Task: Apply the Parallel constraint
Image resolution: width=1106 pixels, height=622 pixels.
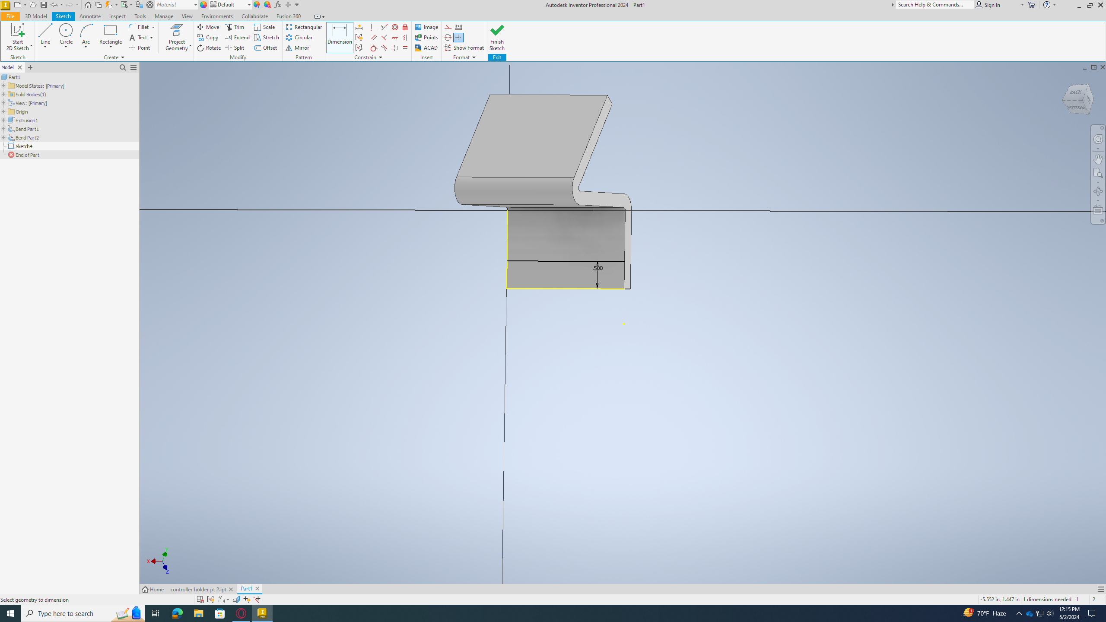Action: pyautogui.click(x=374, y=37)
